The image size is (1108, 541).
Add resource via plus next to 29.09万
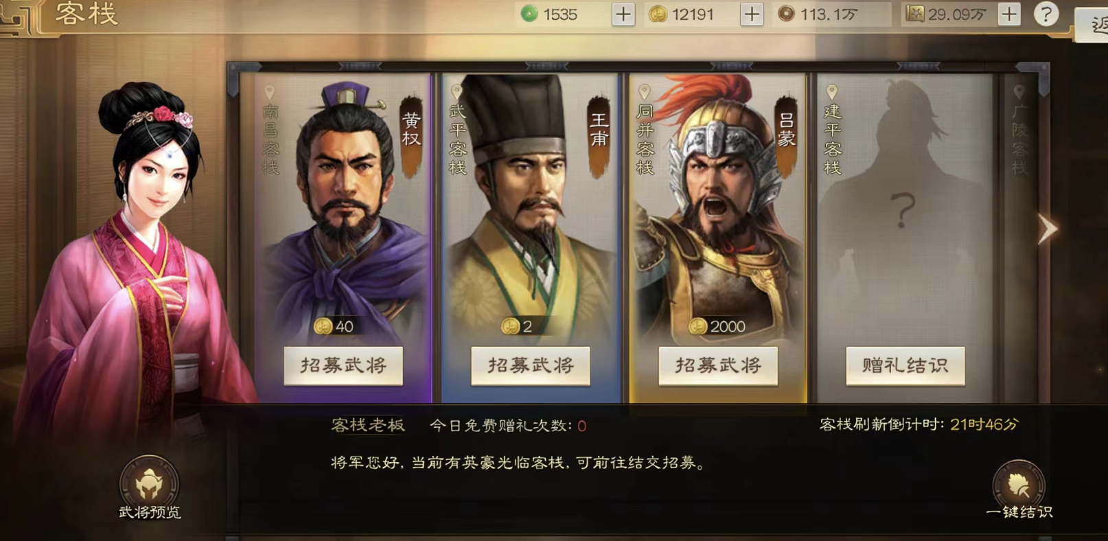pyautogui.click(x=1008, y=14)
